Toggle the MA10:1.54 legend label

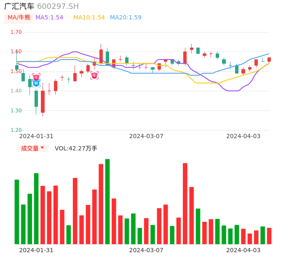point(89,18)
